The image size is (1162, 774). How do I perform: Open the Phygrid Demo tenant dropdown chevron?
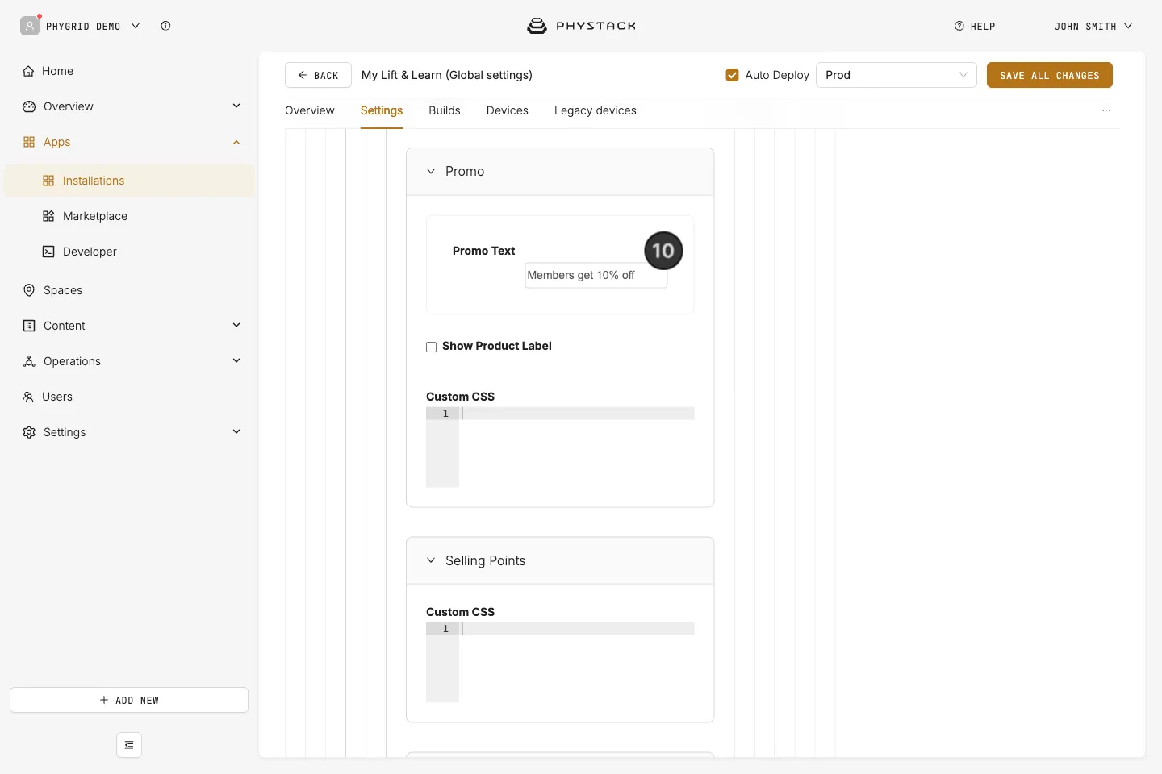[x=136, y=26]
